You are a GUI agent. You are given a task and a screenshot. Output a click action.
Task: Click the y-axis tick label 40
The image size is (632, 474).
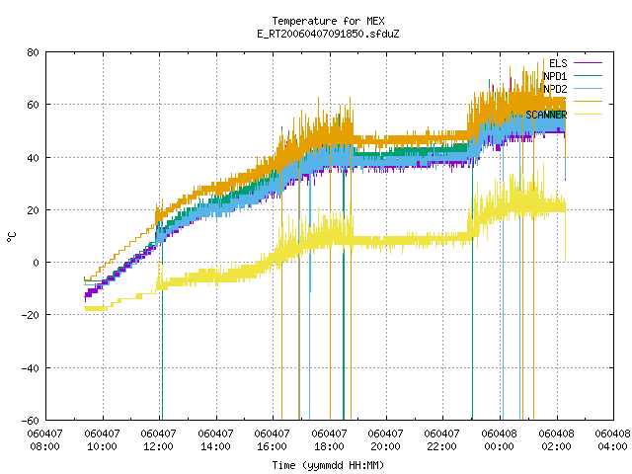33,158
